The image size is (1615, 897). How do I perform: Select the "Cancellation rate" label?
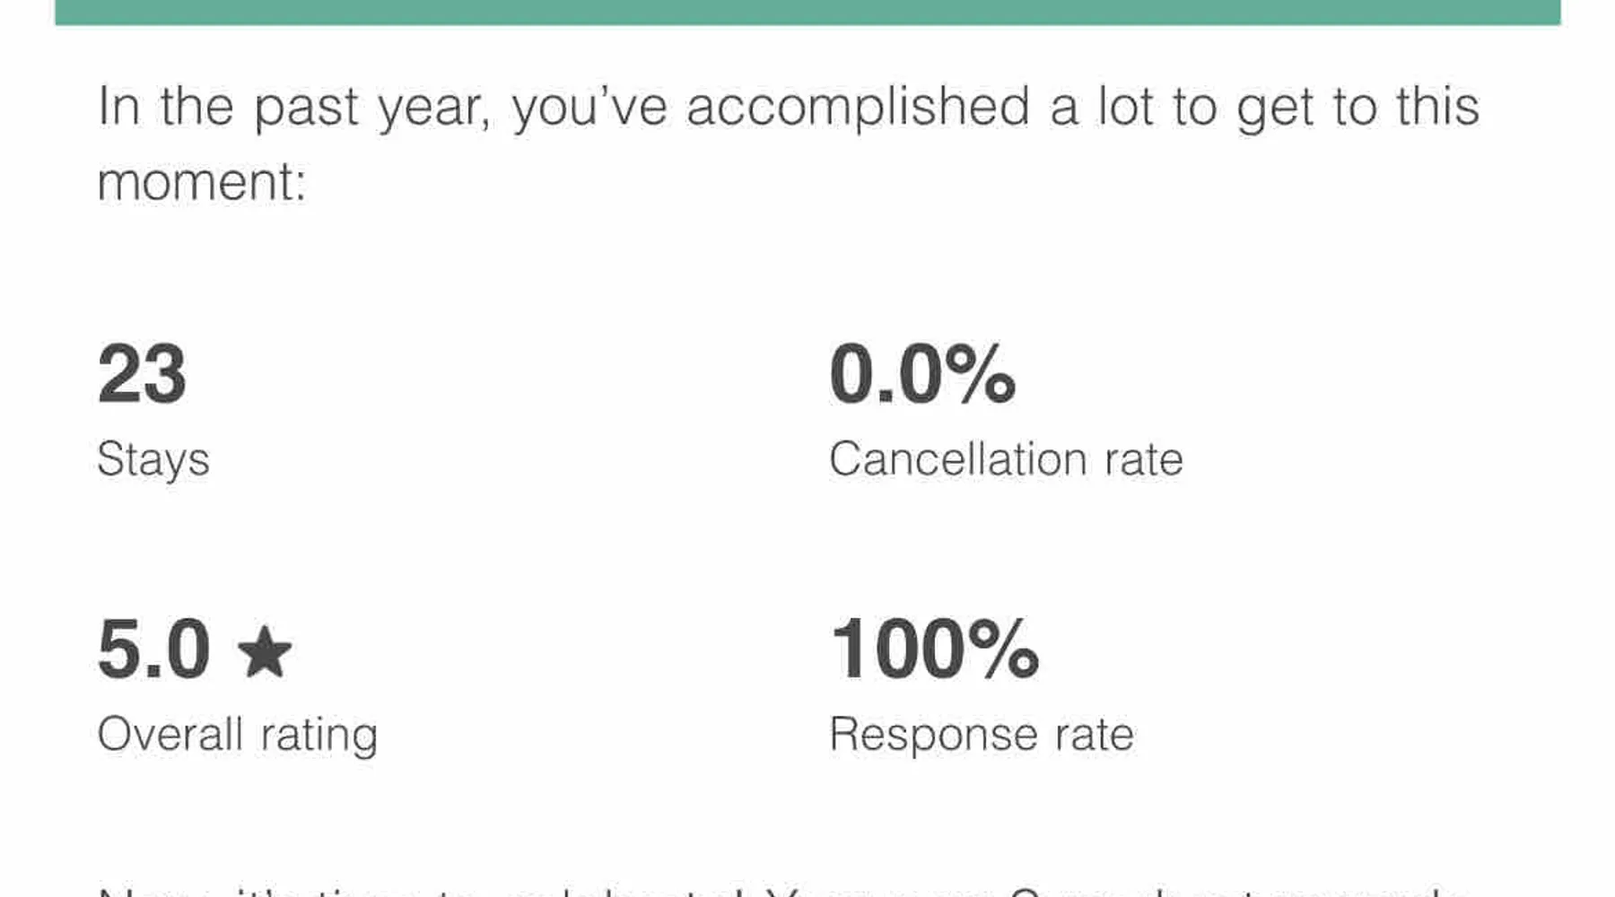point(1006,459)
